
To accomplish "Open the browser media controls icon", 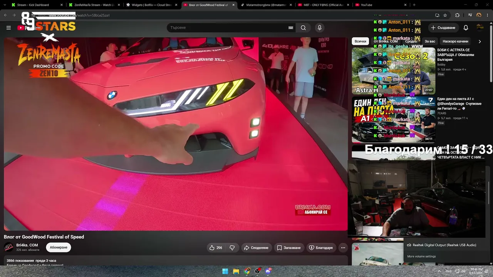I will (x=470, y=15).
